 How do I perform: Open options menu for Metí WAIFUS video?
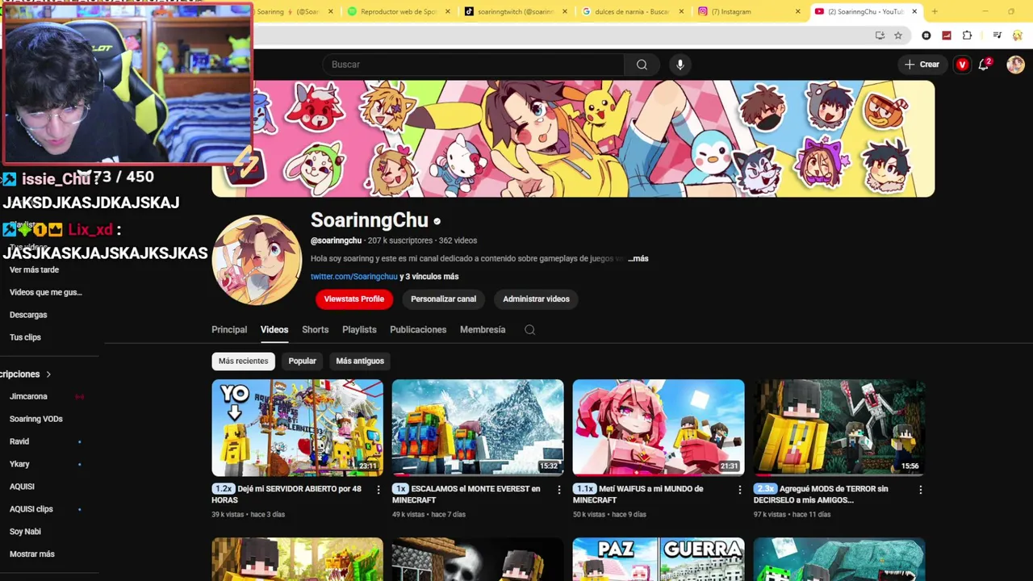[739, 489]
